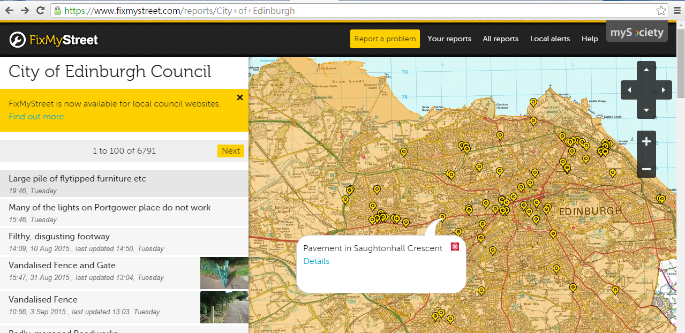685x333 pixels.
Task: Dismiss the yellow council websites banner
Action: [240, 97]
